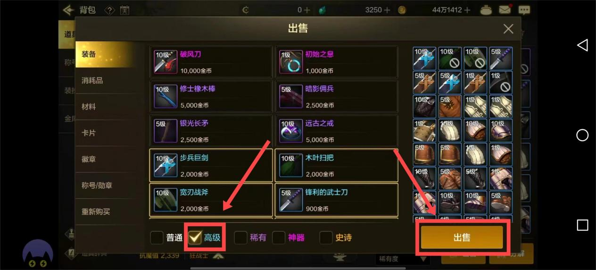
Task: Close the 出售 dialog
Action: [508, 29]
